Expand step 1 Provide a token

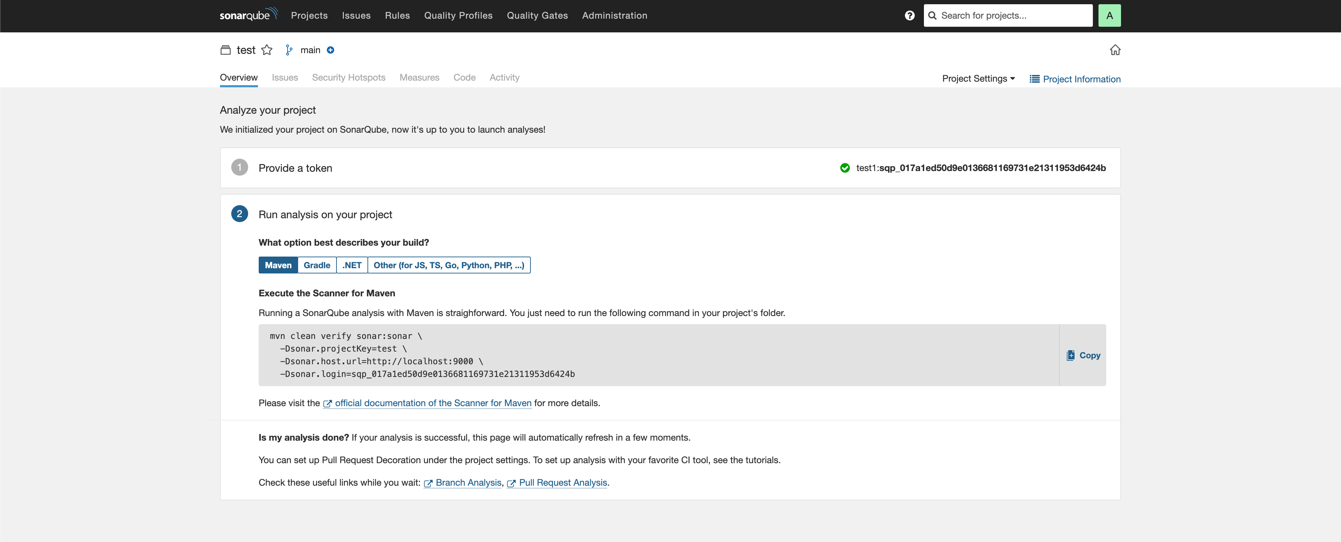click(295, 168)
